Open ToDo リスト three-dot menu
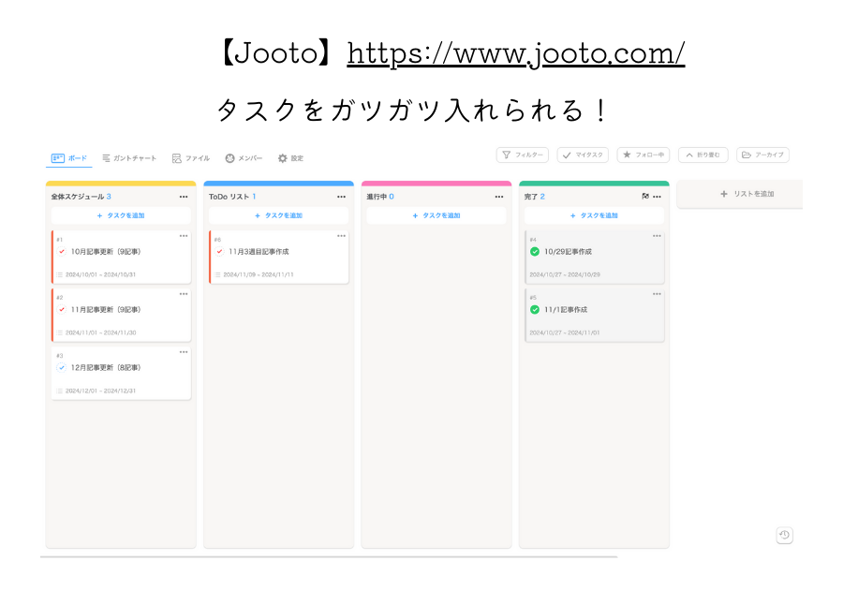843x590 pixels. pyautogui.click(x=341, y=197)
